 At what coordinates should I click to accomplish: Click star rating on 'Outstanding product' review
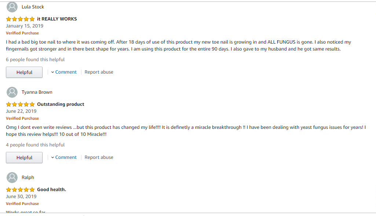coord(20,104)
